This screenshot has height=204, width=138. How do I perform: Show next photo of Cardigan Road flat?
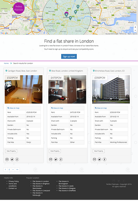pyautogui.click(x=39, y=90)
